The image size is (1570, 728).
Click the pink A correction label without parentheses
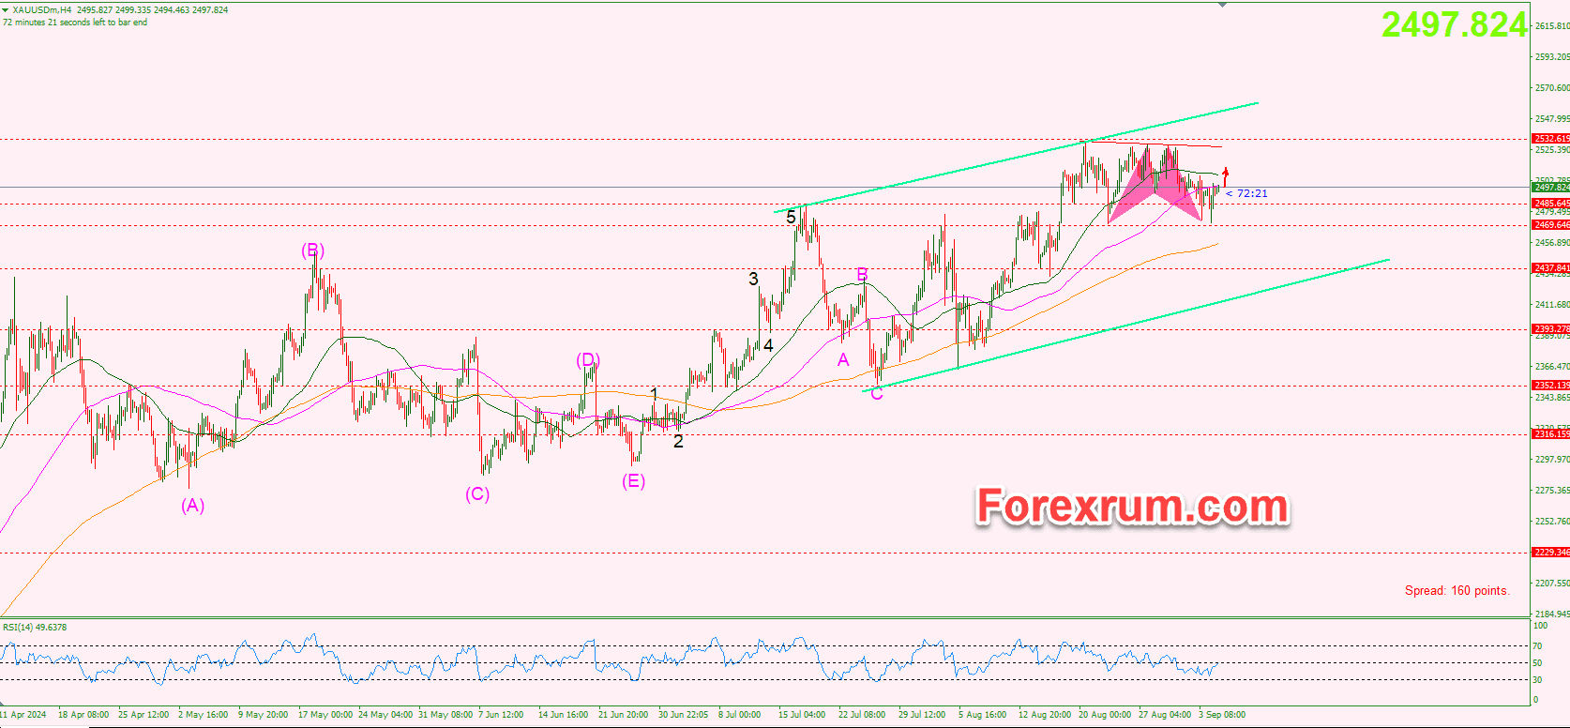click(843, 360)
